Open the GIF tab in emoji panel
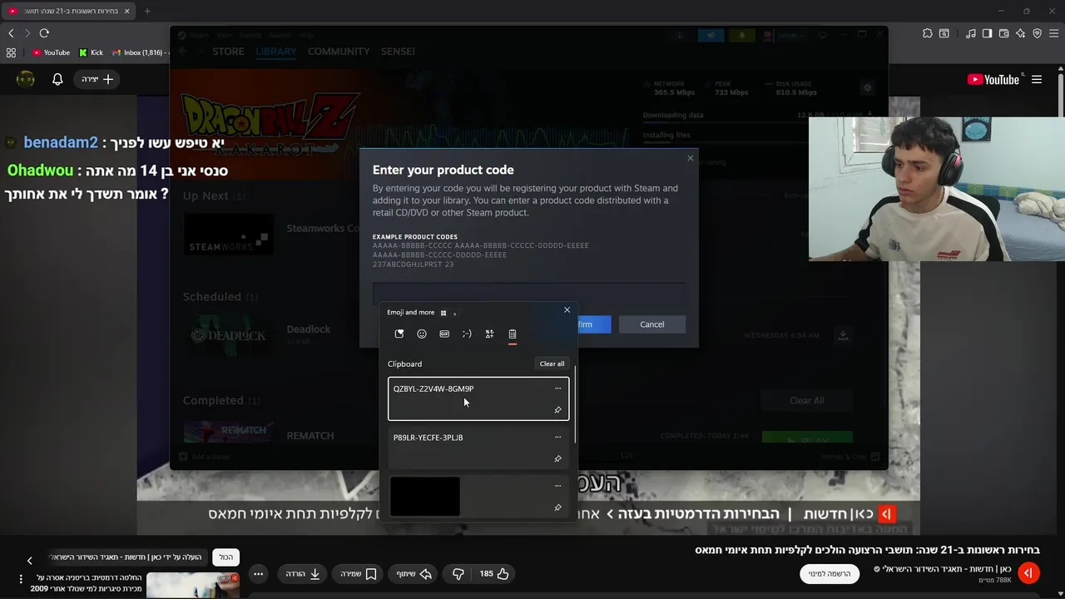The width and height of the screenshot is (1065, 599). [x=444, y=334]
